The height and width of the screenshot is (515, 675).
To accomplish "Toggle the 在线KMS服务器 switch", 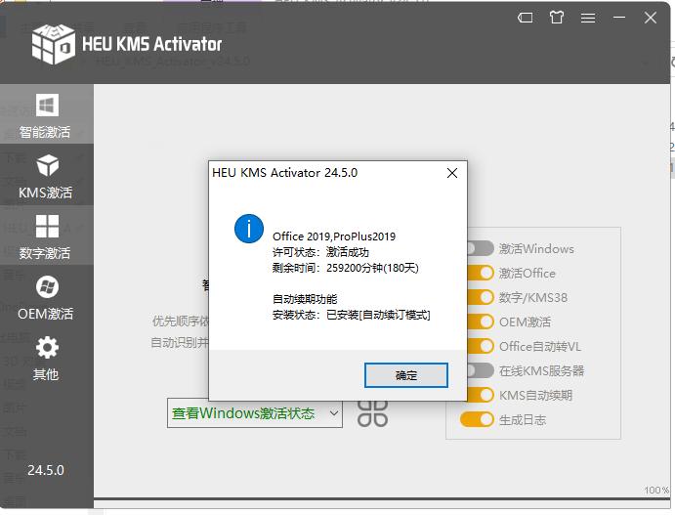I will [479, 370].
